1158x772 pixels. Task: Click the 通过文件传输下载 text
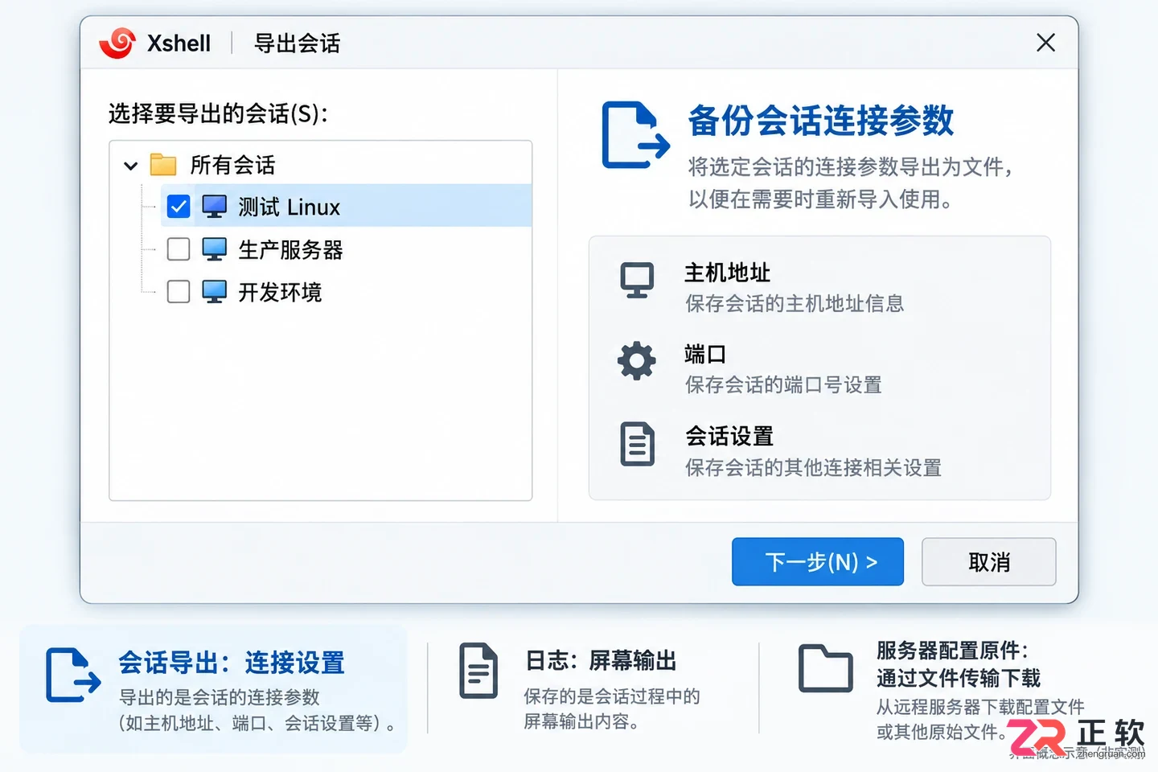click(x=959, y=678)
